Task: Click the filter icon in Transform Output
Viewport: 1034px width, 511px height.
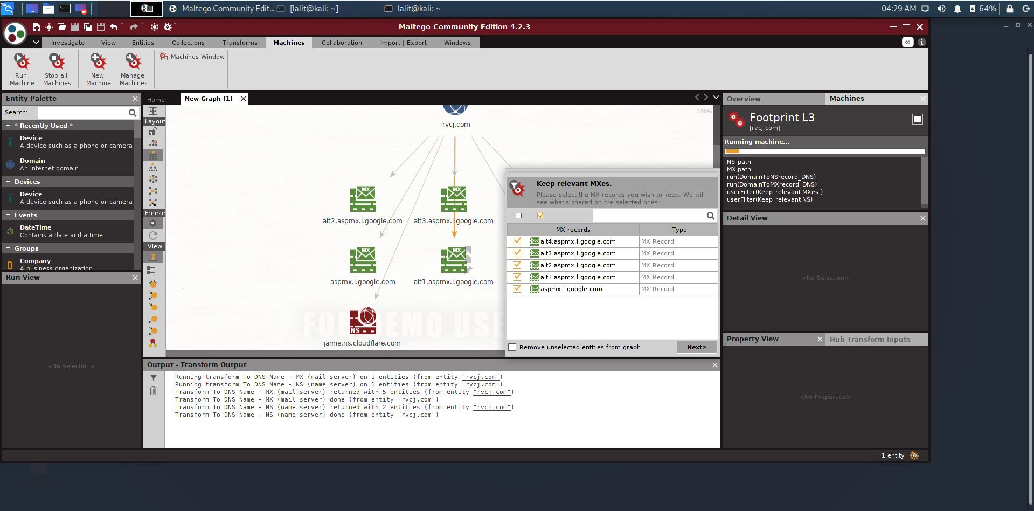Action: pyautogui.click(x=154, y=378)
